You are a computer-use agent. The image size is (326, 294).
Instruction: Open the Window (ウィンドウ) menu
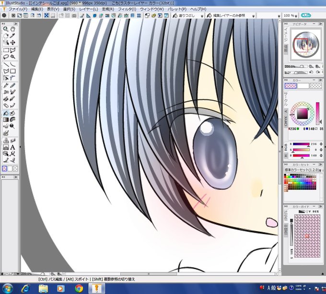coord(152,10)
